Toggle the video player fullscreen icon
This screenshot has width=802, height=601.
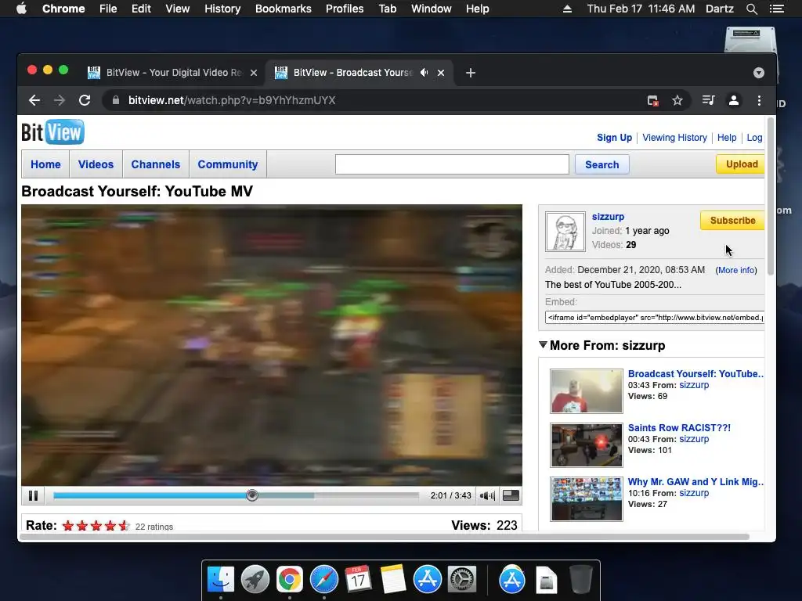tap(511, 495)
